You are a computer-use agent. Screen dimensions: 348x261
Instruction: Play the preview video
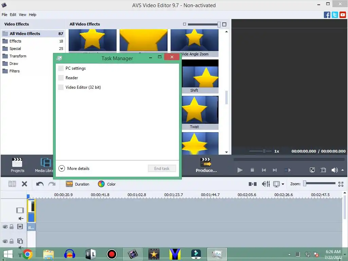[x=240, y=170]
